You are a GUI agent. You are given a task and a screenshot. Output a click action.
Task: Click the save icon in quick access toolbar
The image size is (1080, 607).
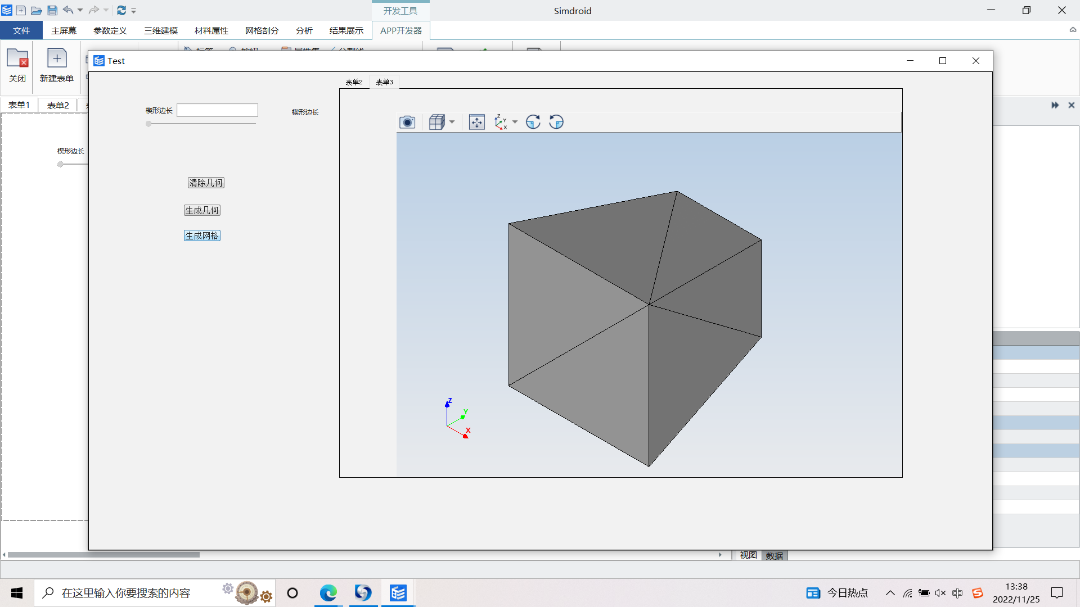click(x=52, y=10)
